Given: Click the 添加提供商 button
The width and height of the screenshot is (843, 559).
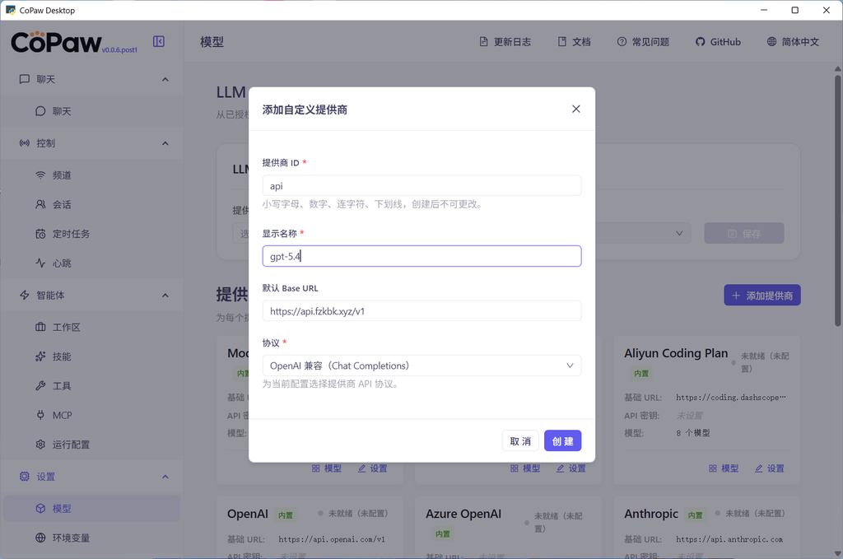Looking at the screenshot, I should tap(761, 296).
